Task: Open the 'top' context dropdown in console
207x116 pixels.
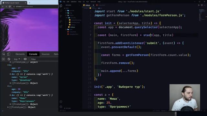Action: click(17, 59)
